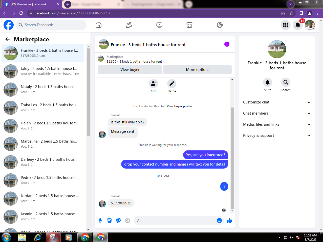
Task: Toggle the browser side panel icon
Action: (302, 13)
